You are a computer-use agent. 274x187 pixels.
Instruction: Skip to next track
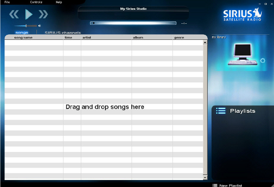tap(43, 14)
